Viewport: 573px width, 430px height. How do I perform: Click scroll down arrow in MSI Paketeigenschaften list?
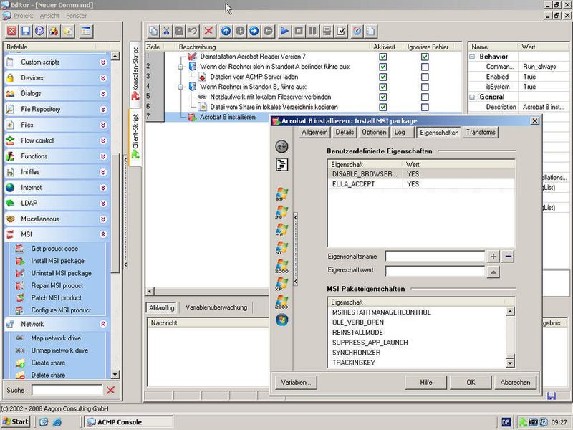tap(510, 363)
